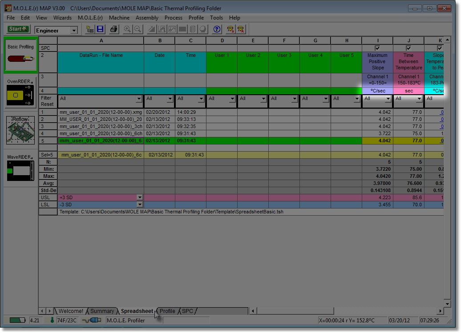Click the 3.722 slope value in row 4

coord(377,133)
